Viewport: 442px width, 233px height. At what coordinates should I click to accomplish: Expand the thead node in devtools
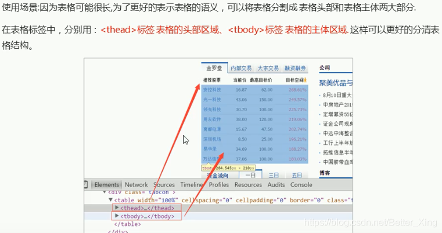[x=117, y=207]
